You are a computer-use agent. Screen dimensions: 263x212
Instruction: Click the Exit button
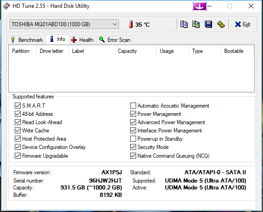pyautogui.click(x=243, y=24)
